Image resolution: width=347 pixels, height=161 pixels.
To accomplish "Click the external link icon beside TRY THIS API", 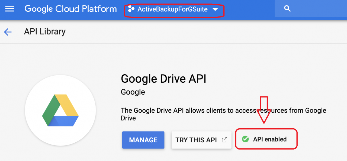I will point(224,140).
